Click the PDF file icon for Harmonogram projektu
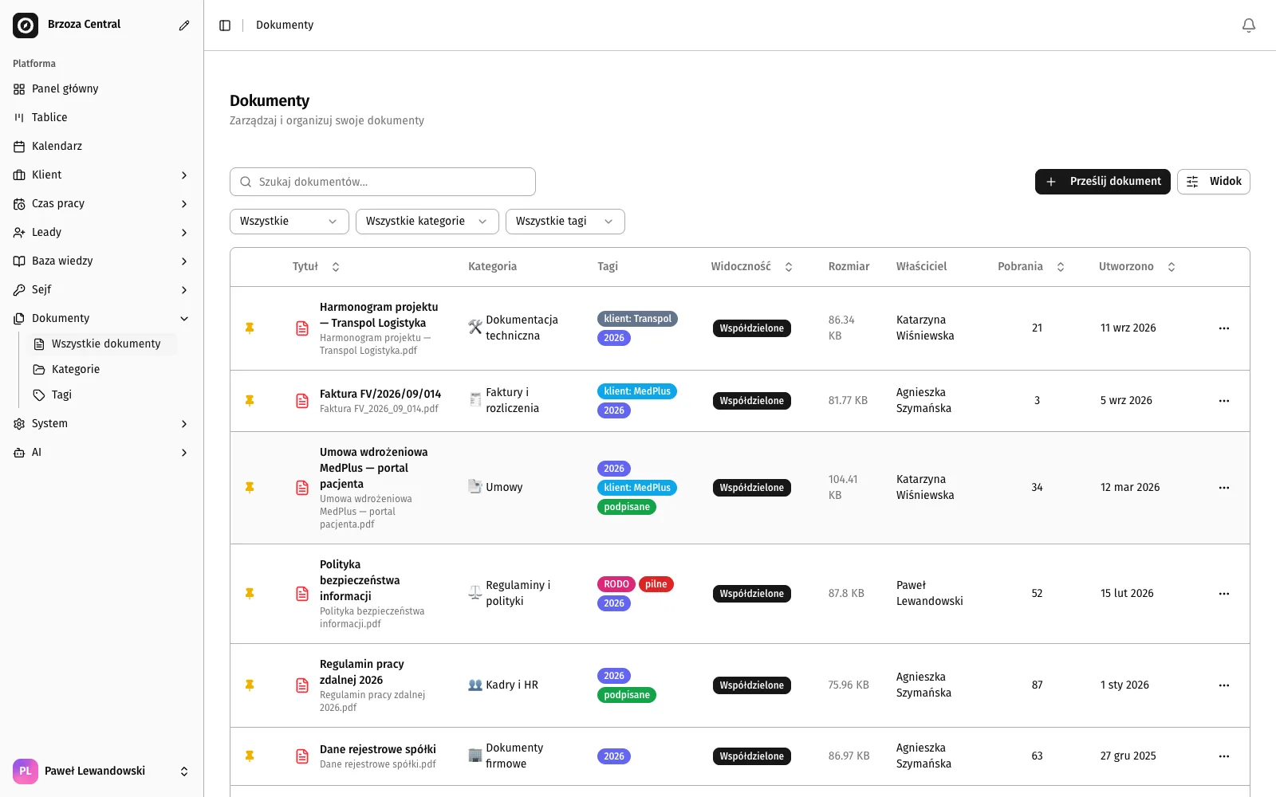The width and height of the screenshot is (1276, 797). [x=302, y=328]
